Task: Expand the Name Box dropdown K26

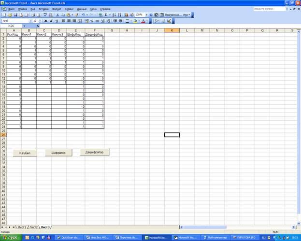Action: pyautogui.click(x=24, y=26)
